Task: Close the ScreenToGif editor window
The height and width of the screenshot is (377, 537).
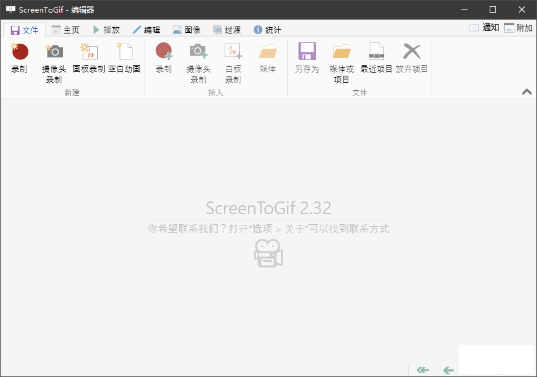Action: tap(522, 9)
